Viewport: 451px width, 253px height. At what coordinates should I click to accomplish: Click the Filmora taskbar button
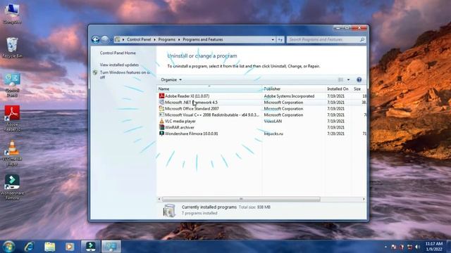point(90,247)
